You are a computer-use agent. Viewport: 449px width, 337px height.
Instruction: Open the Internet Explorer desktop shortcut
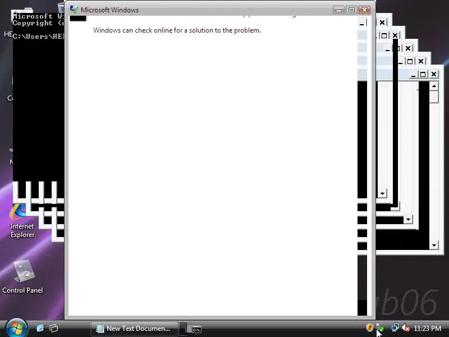coord(22,221)
